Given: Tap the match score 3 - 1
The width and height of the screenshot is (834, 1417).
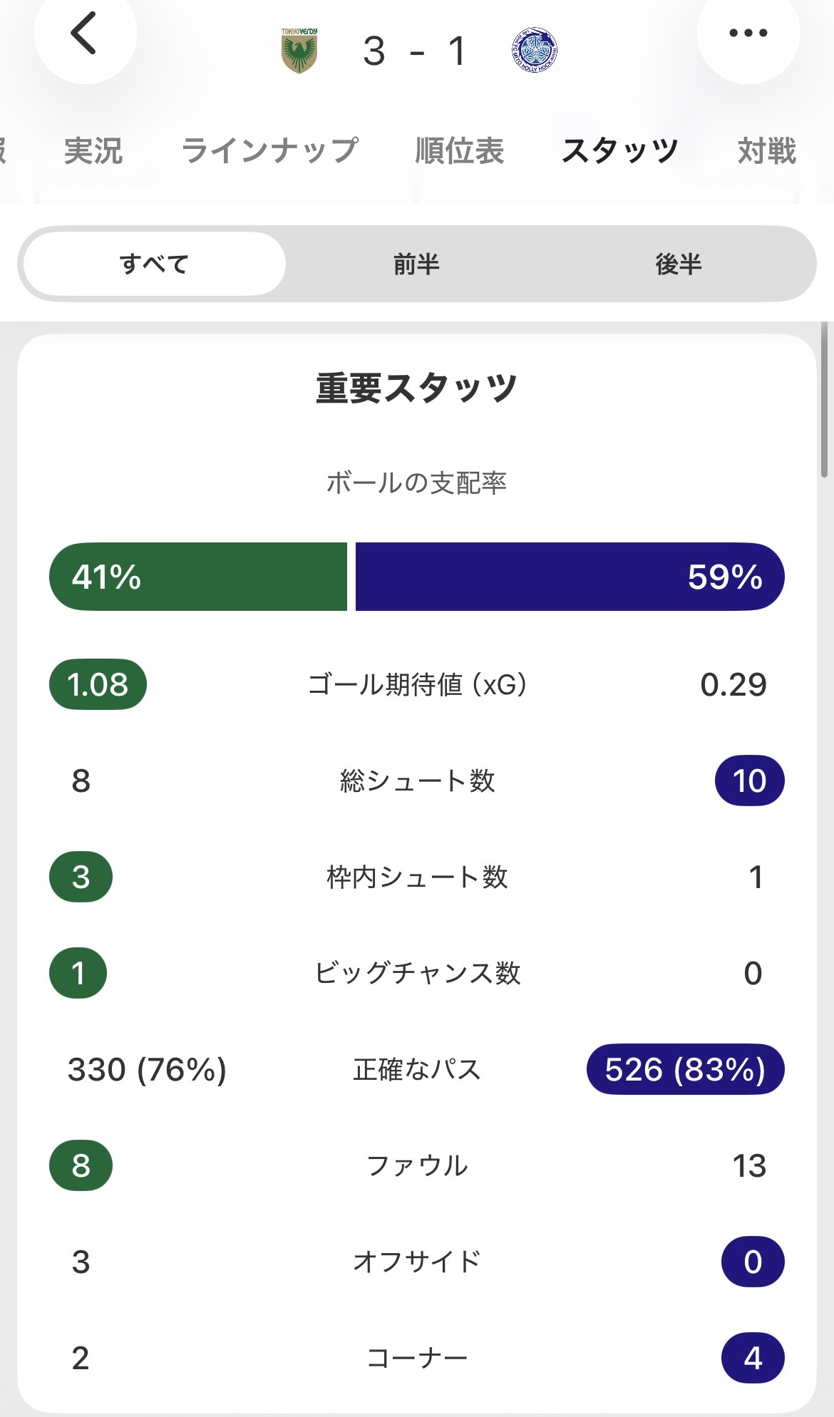Looking at the screenshot, I should 416,51.
